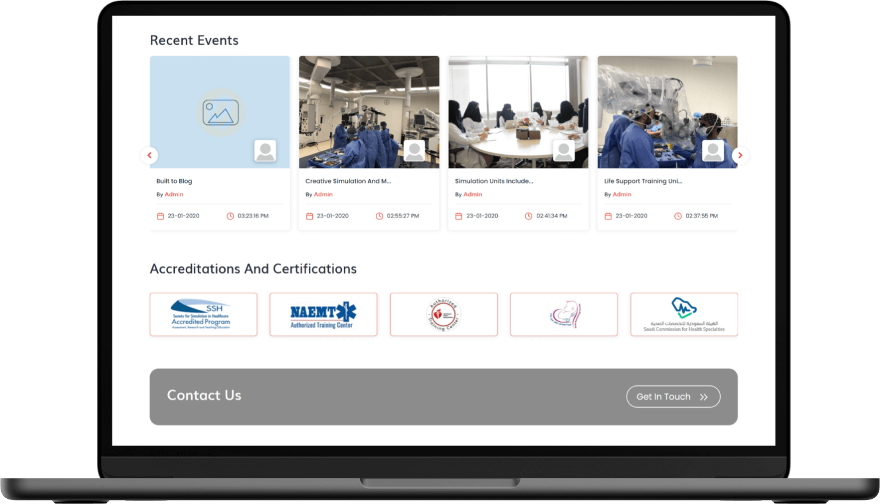Viewport: 880px width, 504px height.
Task: Click clock icon beside 02:55:27 PM
Action: [x=379, y=216]
